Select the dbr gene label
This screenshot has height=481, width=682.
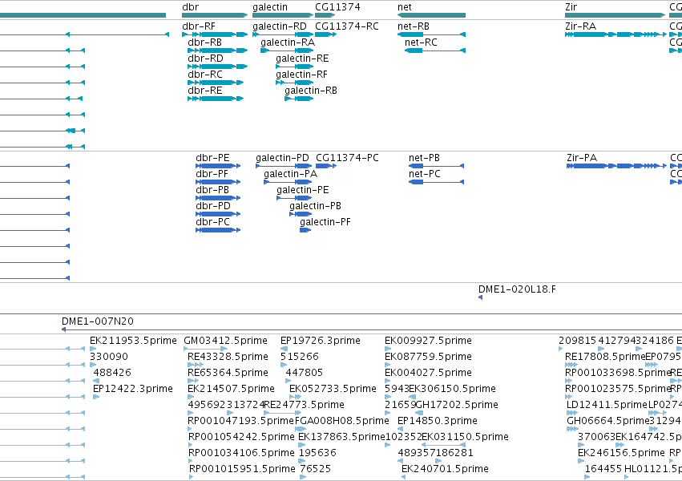point(191,7)
